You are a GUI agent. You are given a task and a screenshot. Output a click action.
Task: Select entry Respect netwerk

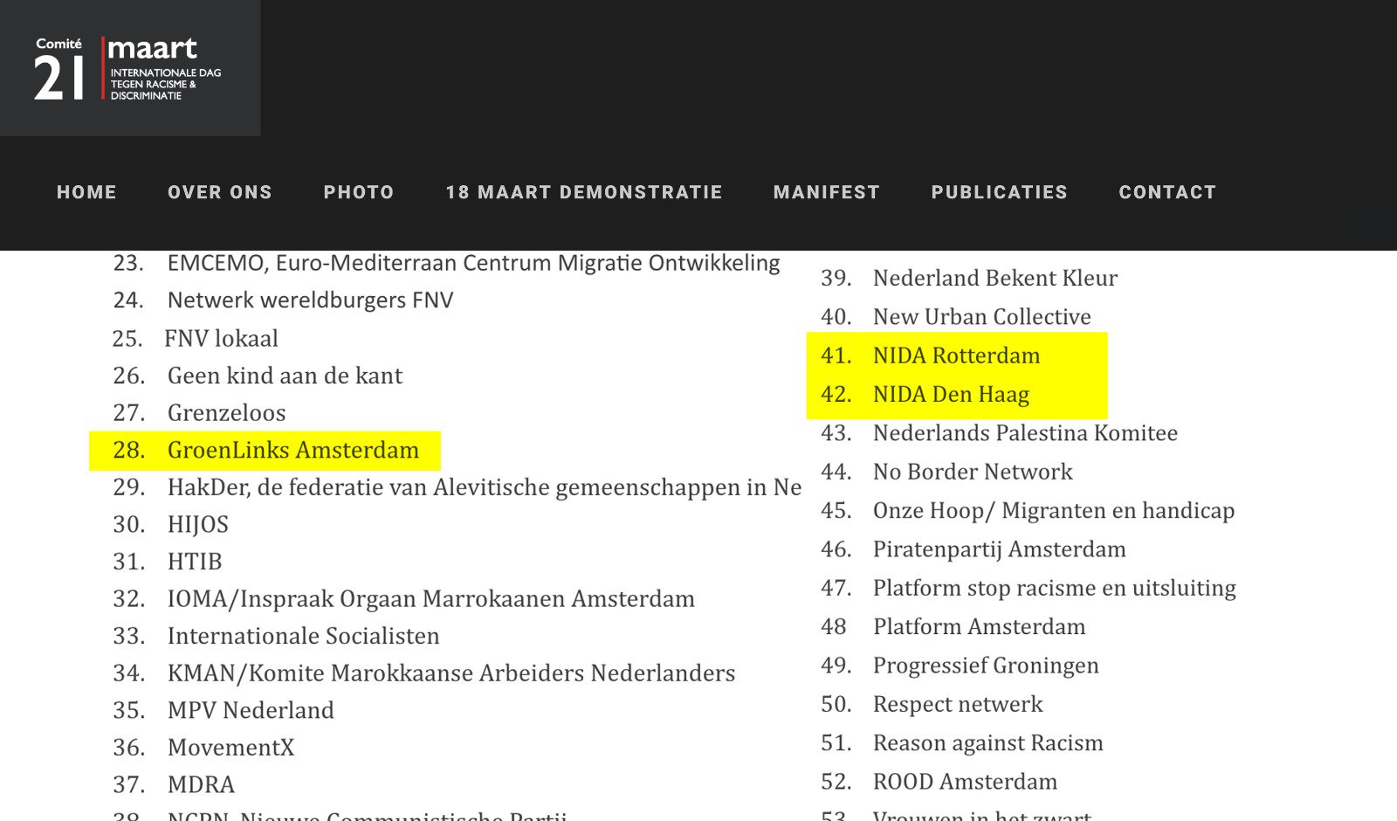pos(932,704)
